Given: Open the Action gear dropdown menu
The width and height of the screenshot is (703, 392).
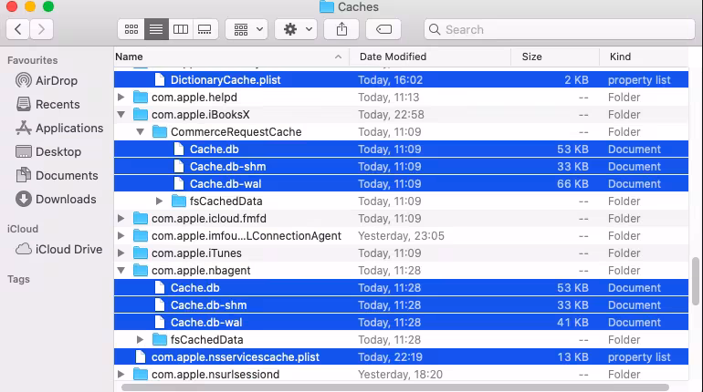Looking at the screenshot, I should click(x=296, y=29).
